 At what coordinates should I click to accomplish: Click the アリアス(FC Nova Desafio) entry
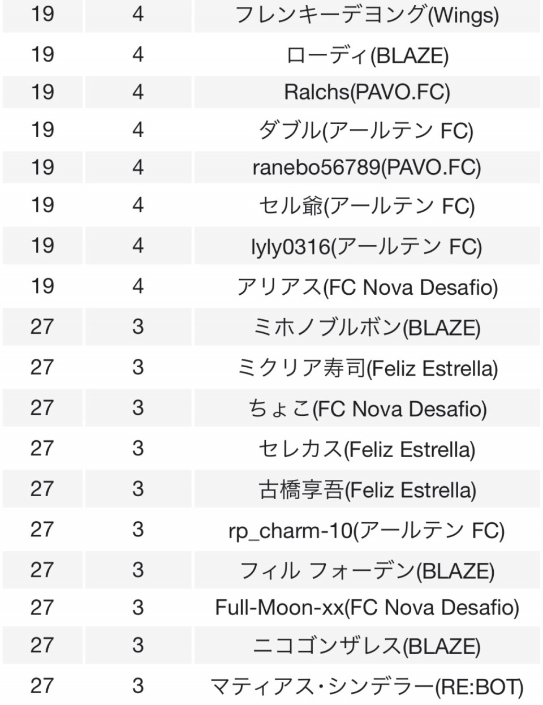(x=367, y=287)
